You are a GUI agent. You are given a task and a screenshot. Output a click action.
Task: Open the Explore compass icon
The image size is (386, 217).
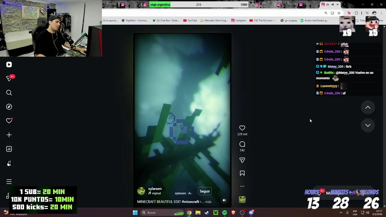(9, 107)
